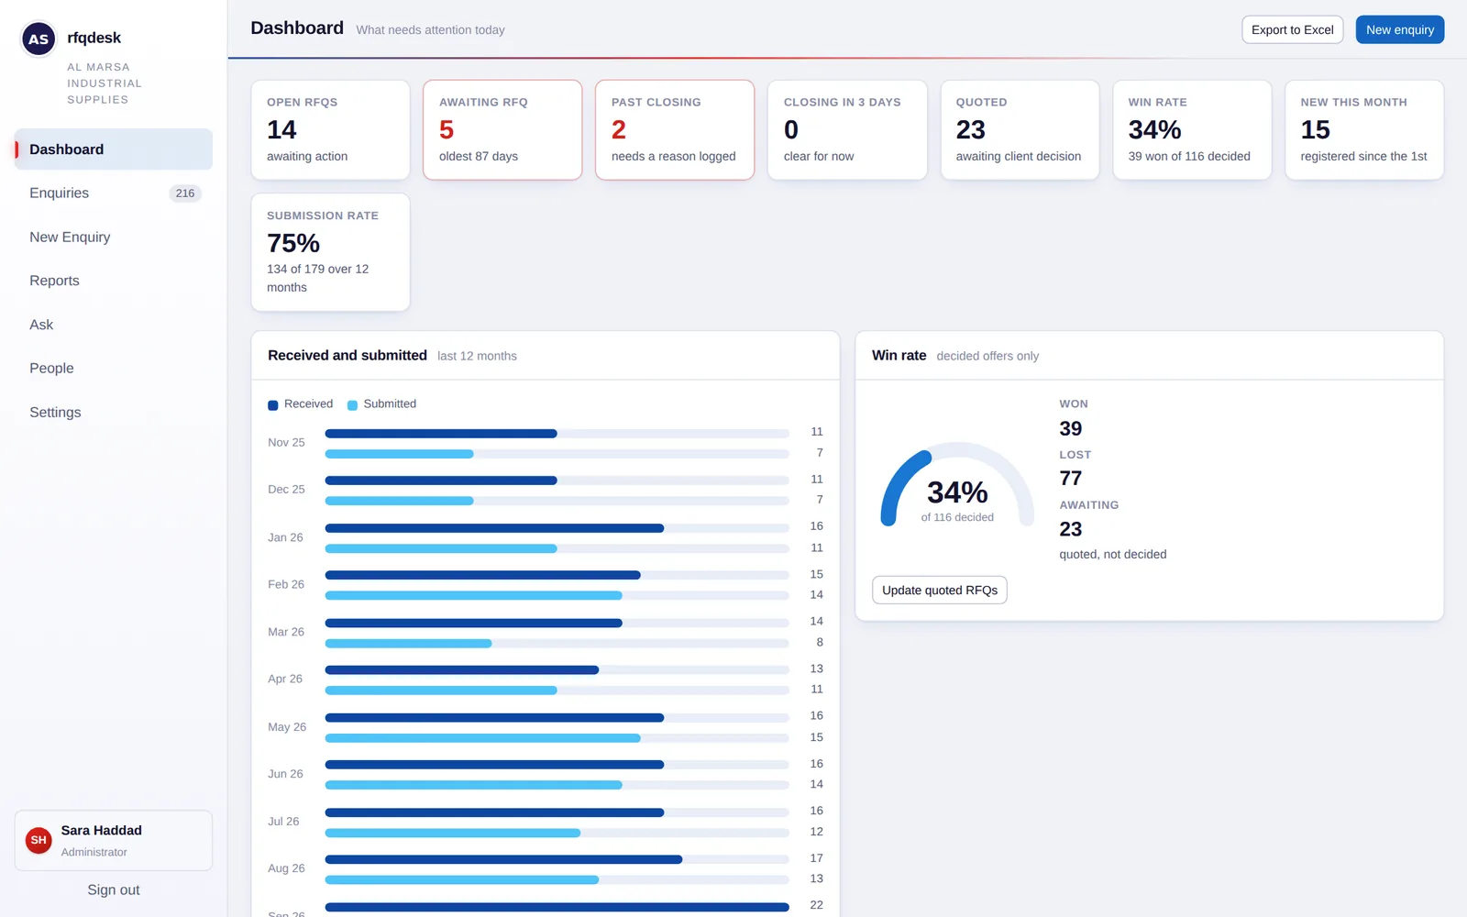Click the Submitted legend swatch

(x=352, y=405)
